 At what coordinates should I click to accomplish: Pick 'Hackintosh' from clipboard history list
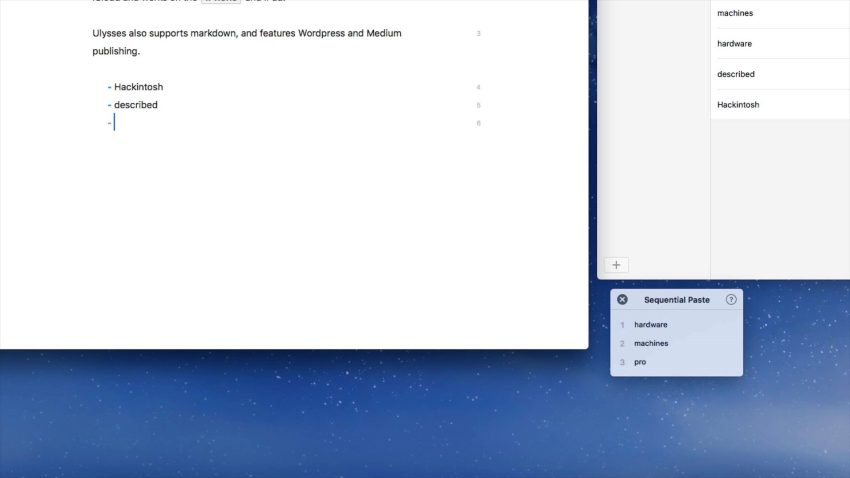[x=738, y=105]
